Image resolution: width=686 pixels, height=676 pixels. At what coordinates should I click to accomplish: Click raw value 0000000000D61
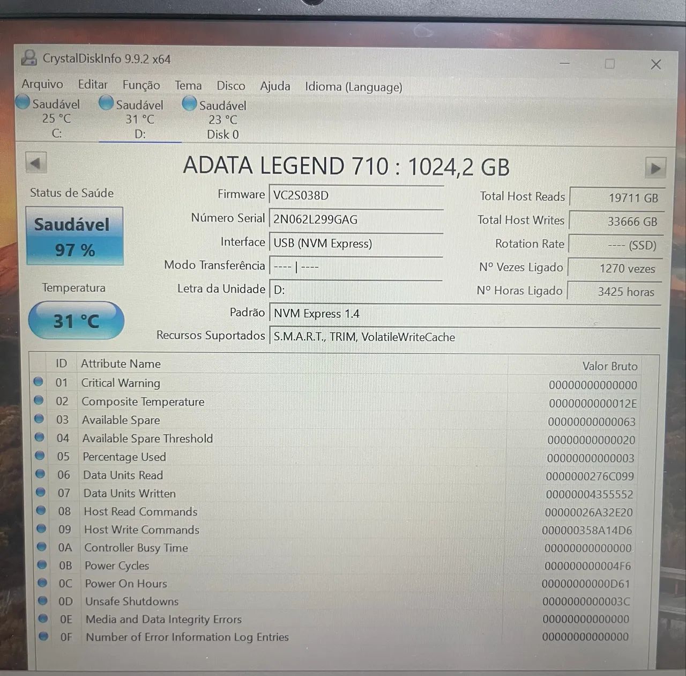(x=586, y=584)
